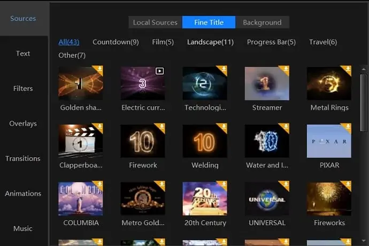
Task: Filter by Landscape(11) category
Action: coord(210,42)
